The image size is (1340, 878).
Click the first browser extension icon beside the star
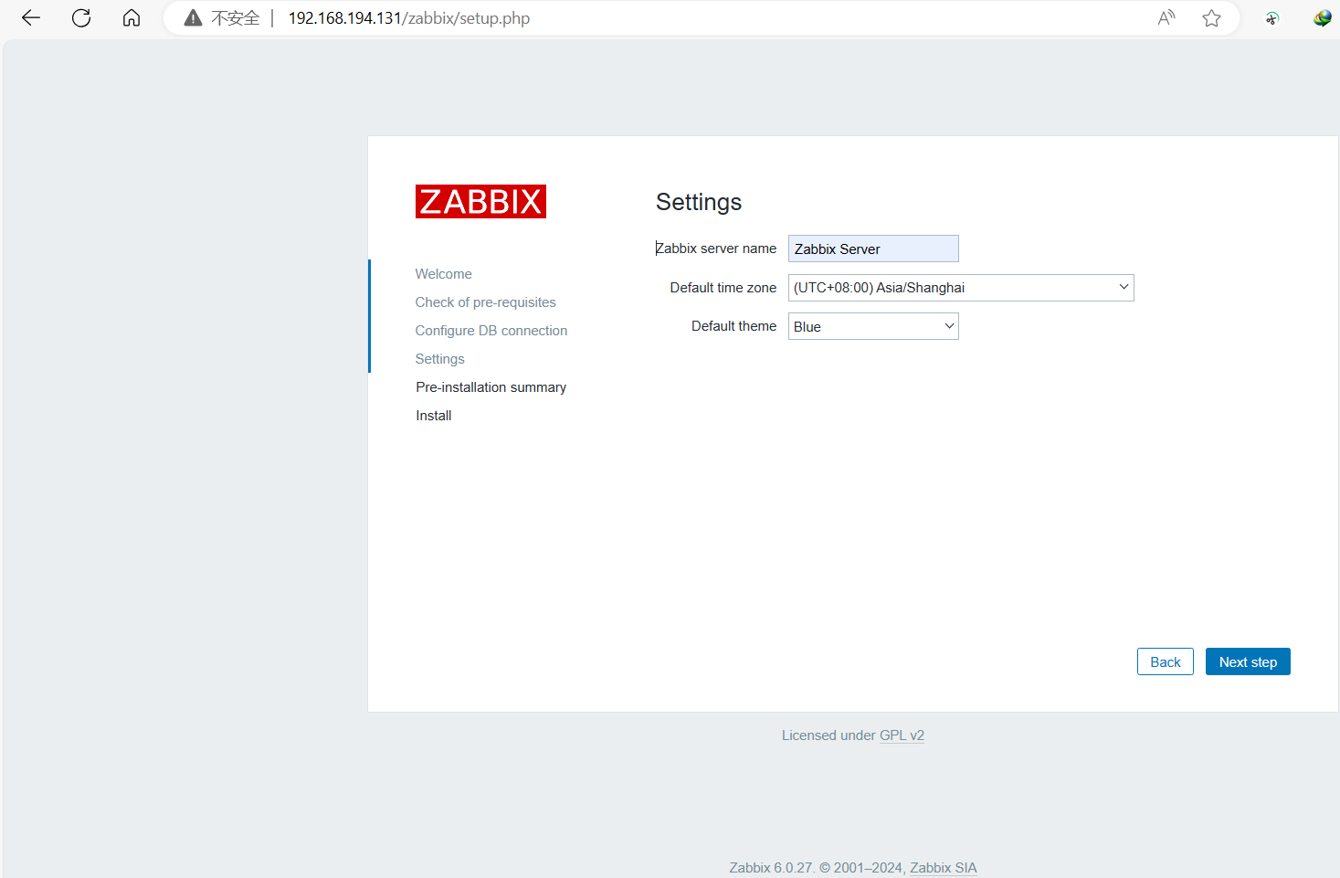(x=1271, y=18)
